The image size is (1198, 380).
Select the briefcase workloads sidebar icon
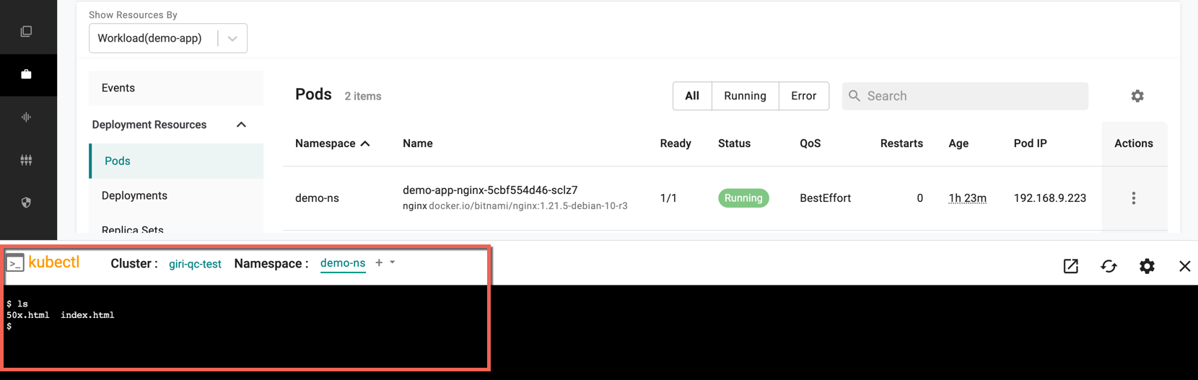(26, 74)
